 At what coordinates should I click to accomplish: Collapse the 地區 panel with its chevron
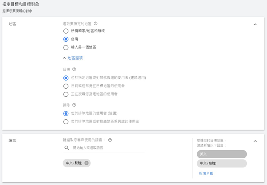255,24
